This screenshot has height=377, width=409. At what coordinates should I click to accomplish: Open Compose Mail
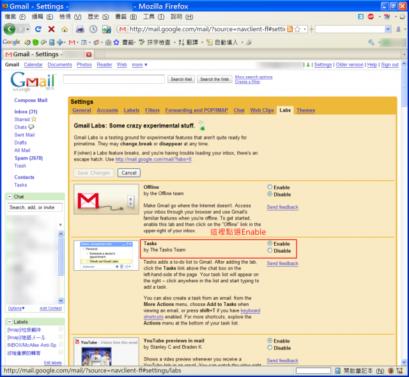coord(31,100)
